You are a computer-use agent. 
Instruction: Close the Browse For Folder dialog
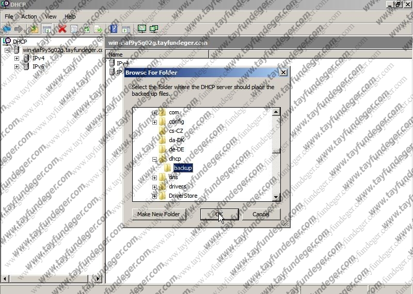(x=283, y=73)
